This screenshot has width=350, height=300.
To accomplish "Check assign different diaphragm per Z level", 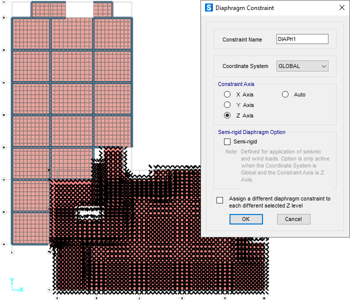I will click(220, 200).
